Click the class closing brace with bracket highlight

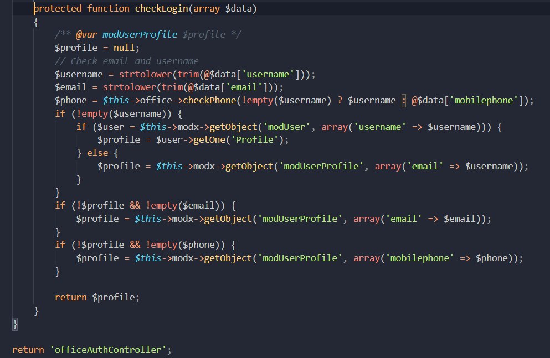coord(15,324)
